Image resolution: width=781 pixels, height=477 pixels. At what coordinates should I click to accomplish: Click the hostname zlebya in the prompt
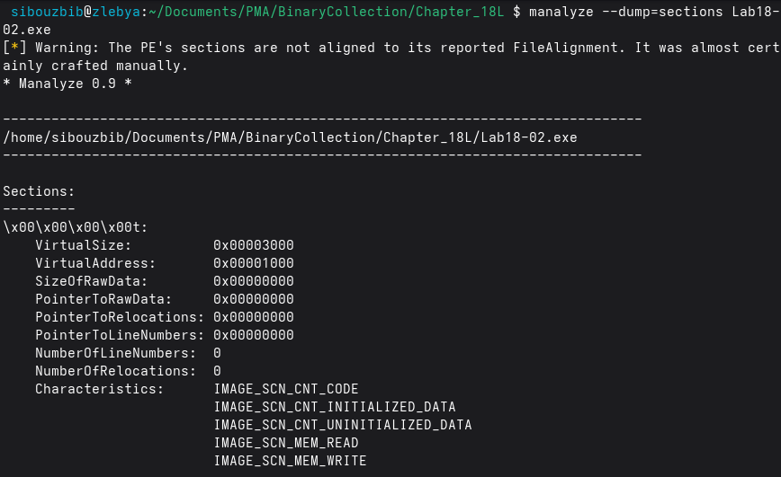115,12
